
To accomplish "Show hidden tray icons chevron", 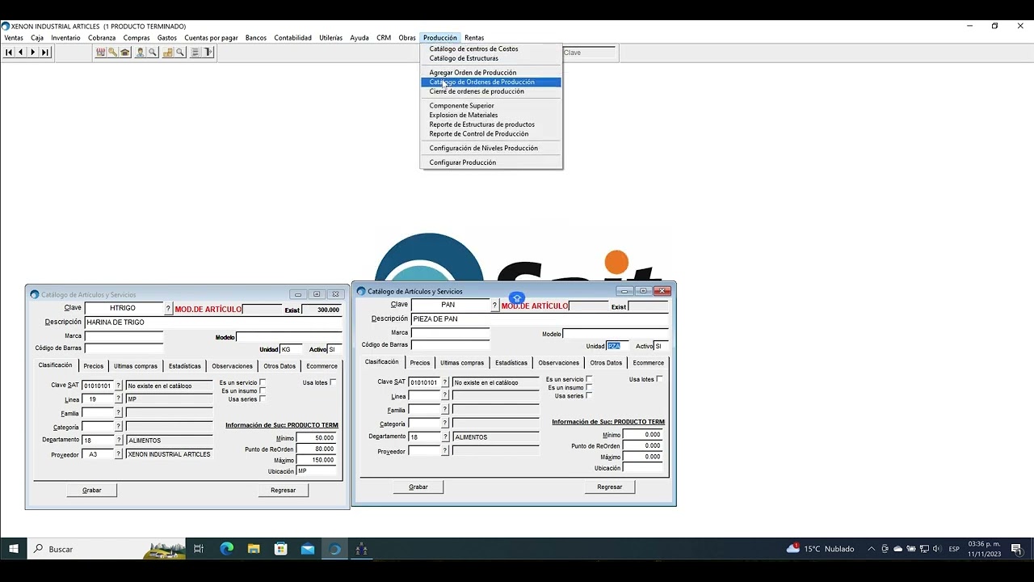I will (x=871, y=549).
